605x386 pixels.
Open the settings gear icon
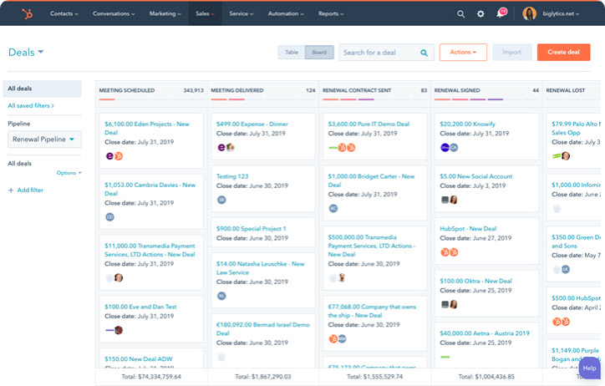[x=480, y=14]
